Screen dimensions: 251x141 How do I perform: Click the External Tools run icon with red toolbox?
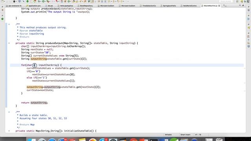point(48,2)
